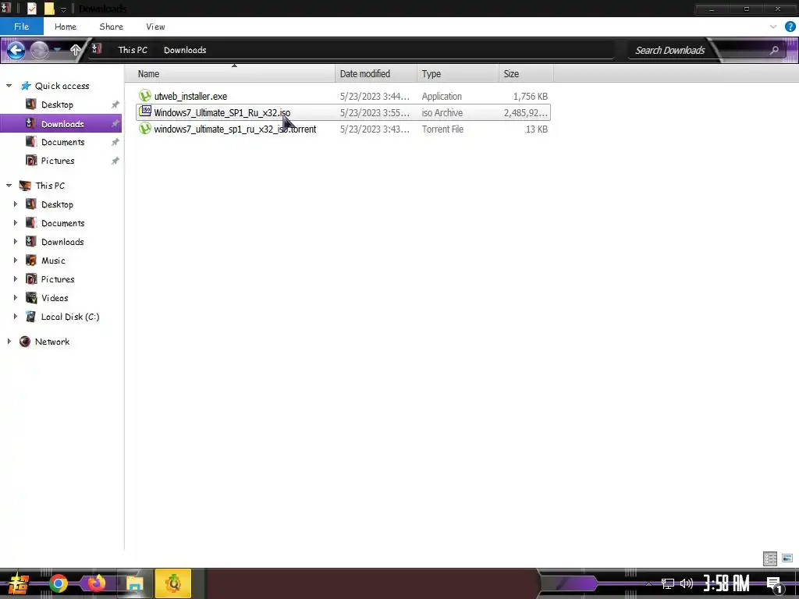This screenshot has height=599, width=799.
Task: Open Desktop under Quick access
Action: tap(57, 105)
